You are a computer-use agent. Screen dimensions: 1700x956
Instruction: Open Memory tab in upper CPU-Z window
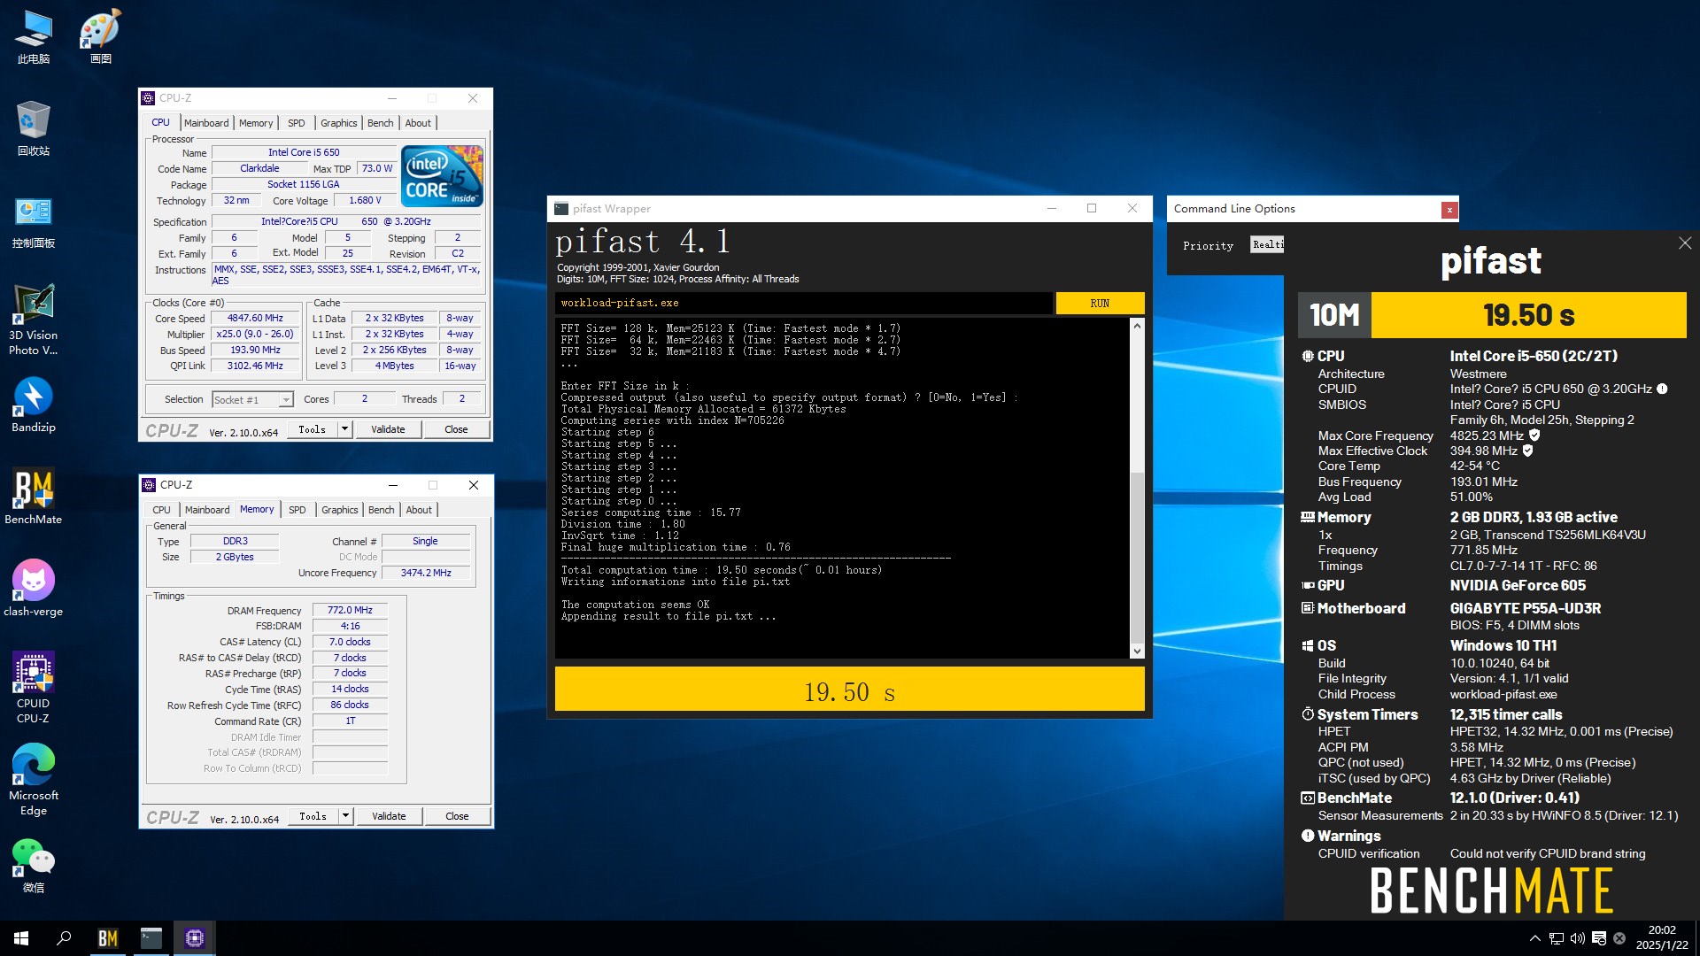point(256,123)
